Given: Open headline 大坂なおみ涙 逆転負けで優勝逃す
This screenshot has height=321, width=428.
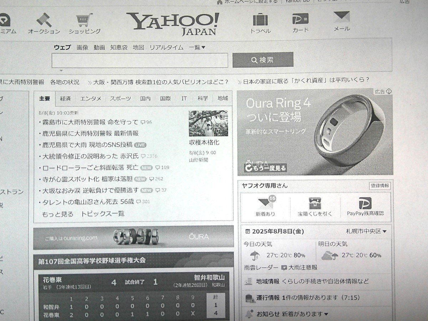Looking at the screenshot, I should click(x=90, y=190).
